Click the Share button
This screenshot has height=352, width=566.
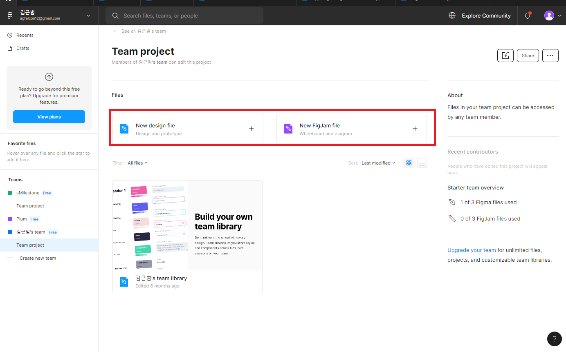[x=528, y=56]
